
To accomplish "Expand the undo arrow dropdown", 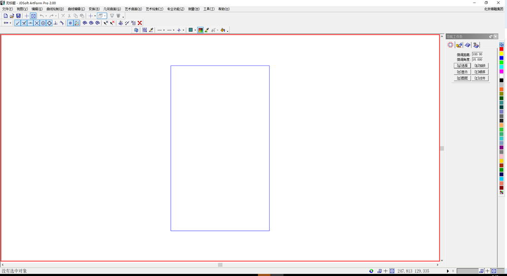I will click(46, 16).
